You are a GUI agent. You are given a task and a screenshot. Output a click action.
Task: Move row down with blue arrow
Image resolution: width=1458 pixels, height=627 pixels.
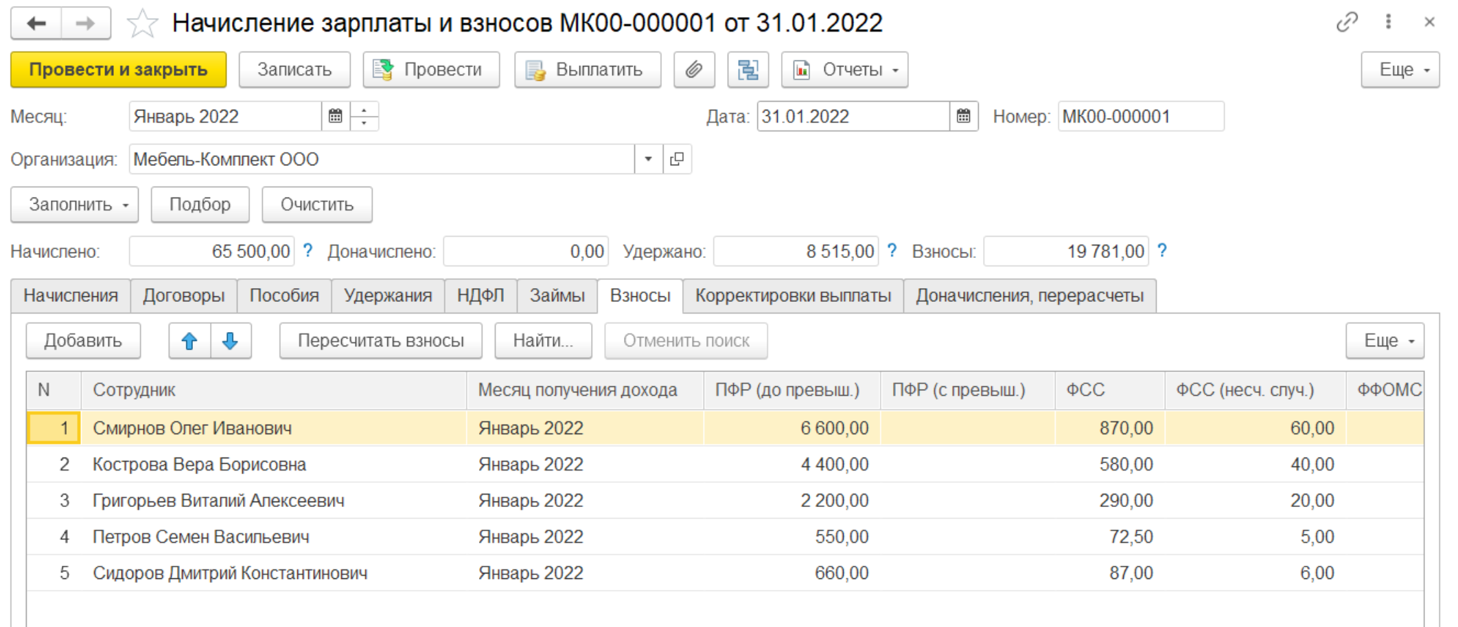(231, 341)
